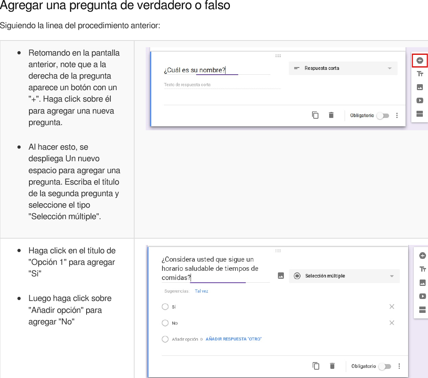Image resolution: width=428 pixels, height=378 pixels.
Task: Remove the 'Si' option with its X icon
Action: [392, 307]
